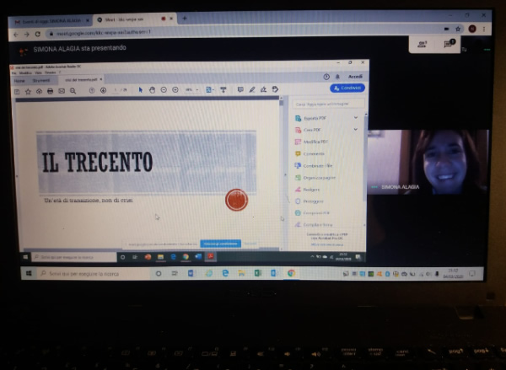Viewport: 506px width, 370px height.
Task: Click Chrome back arrow
Action: 16,35
